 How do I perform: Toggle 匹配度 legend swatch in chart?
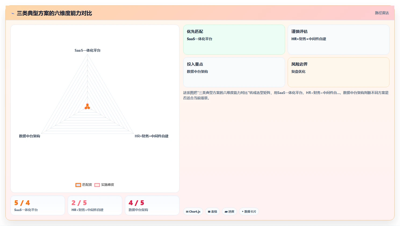(78, 185)
